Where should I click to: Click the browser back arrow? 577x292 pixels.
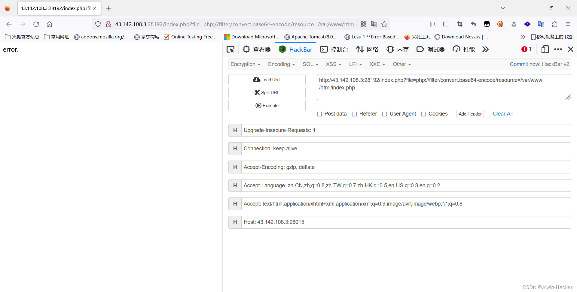tap(9, 24)
